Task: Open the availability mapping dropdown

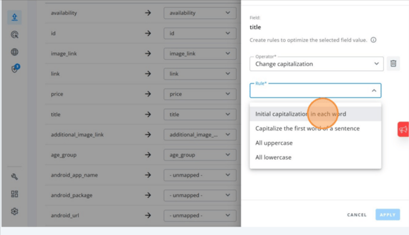Action: click(200, 13)
